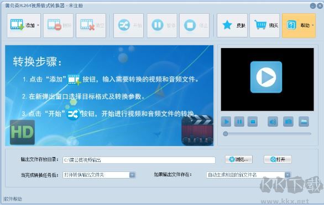Stop preview using the small stop control

click(253, 122)
